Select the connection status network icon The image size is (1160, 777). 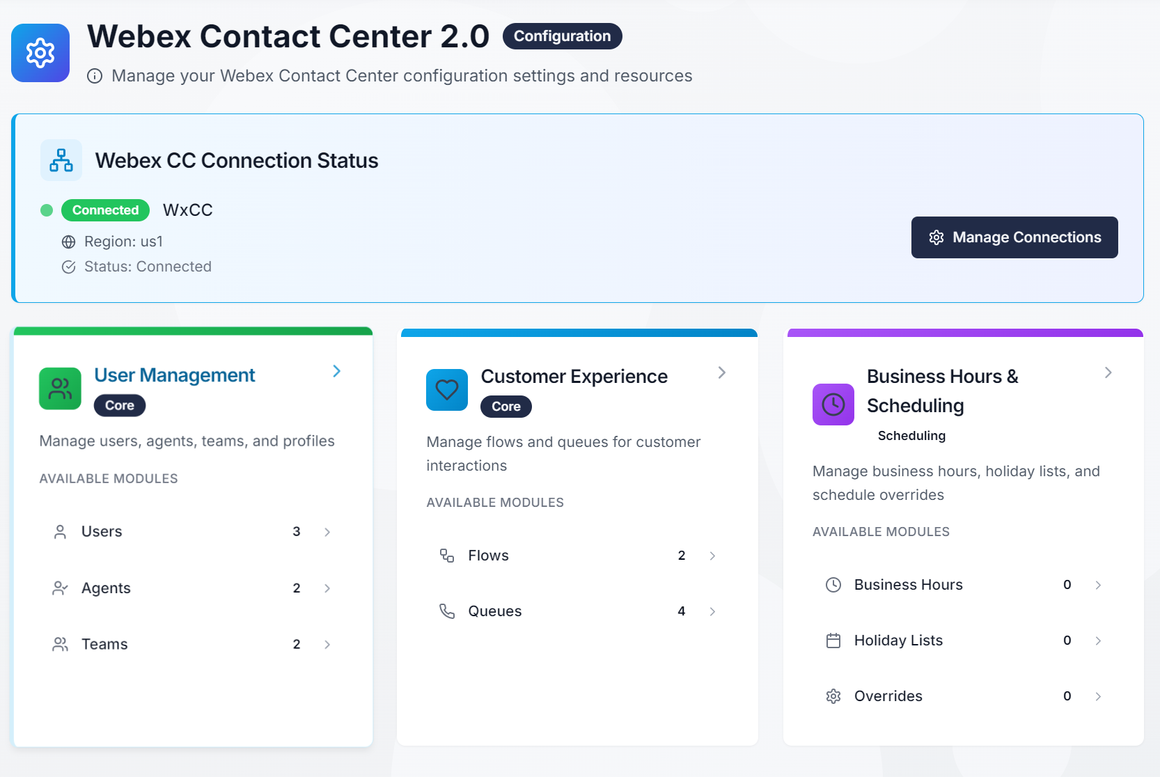coord(61,160)
